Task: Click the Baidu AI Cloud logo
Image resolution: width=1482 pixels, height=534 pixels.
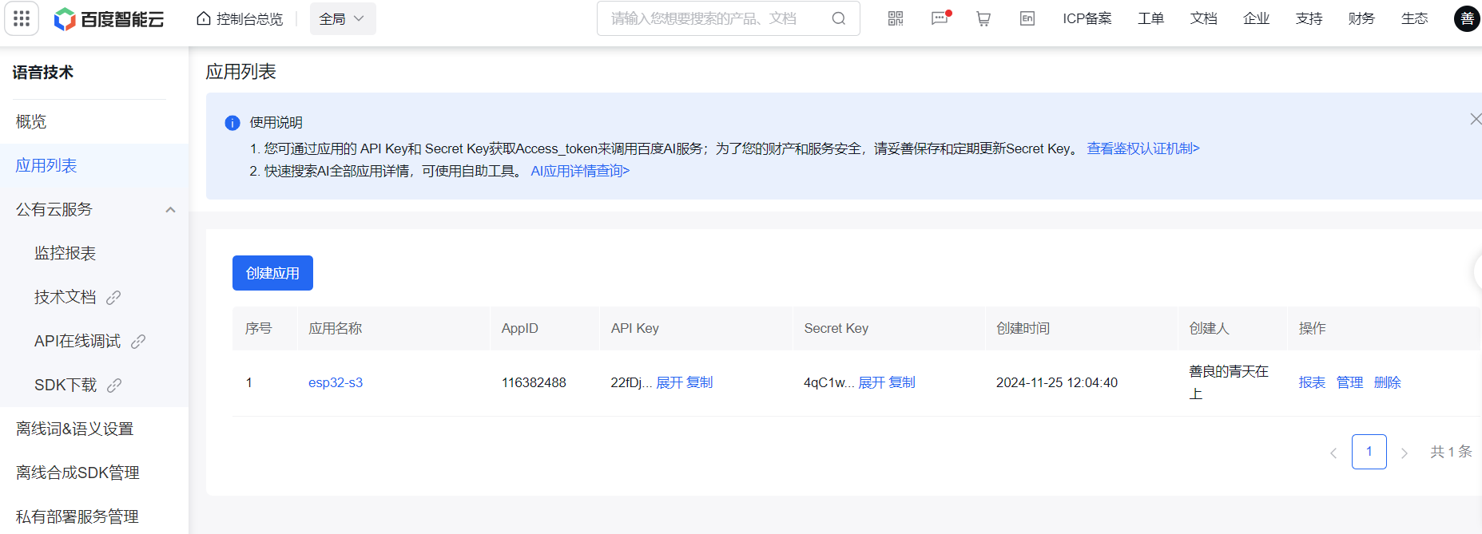Action: 109,19
